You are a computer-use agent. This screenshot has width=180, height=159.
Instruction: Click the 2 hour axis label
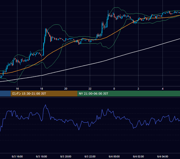click(138, 89)
